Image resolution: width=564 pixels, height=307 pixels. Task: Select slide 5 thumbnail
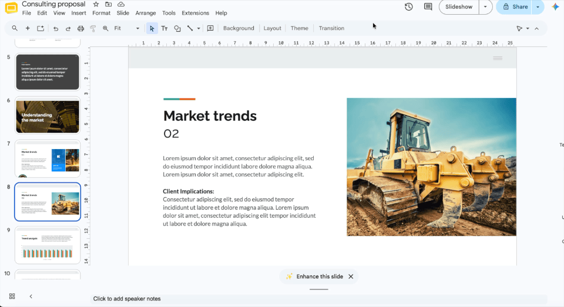pos(48,72)
